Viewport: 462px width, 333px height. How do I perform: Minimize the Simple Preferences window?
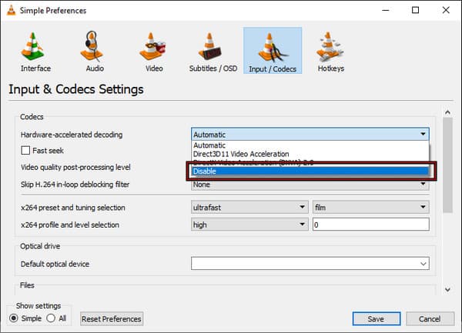[x=386, y=10]
